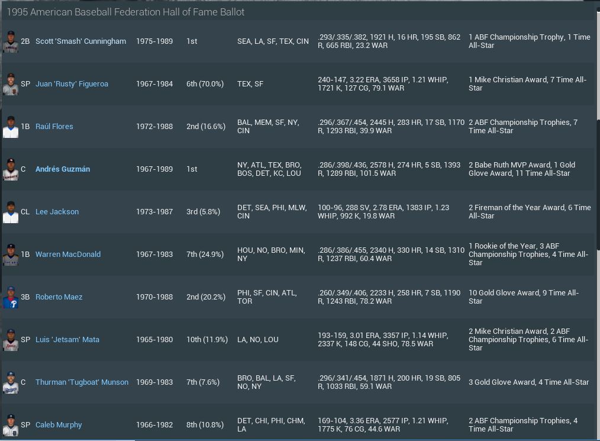600x441 pixels.
Task: Click Lee Jackson's player portrait
Action: 10,212
